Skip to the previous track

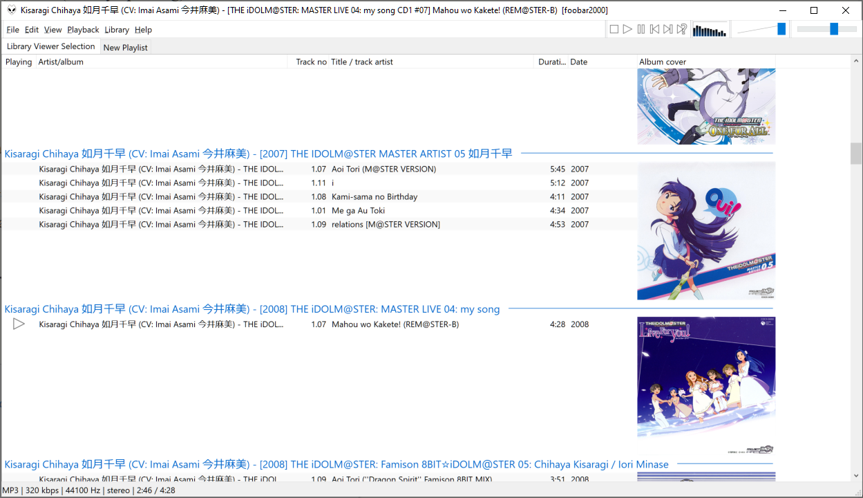point(654,29)
